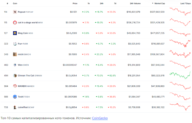Click michi's 7-day sparkline chart
The image size is (192, 123).
(x=180, y=54)
